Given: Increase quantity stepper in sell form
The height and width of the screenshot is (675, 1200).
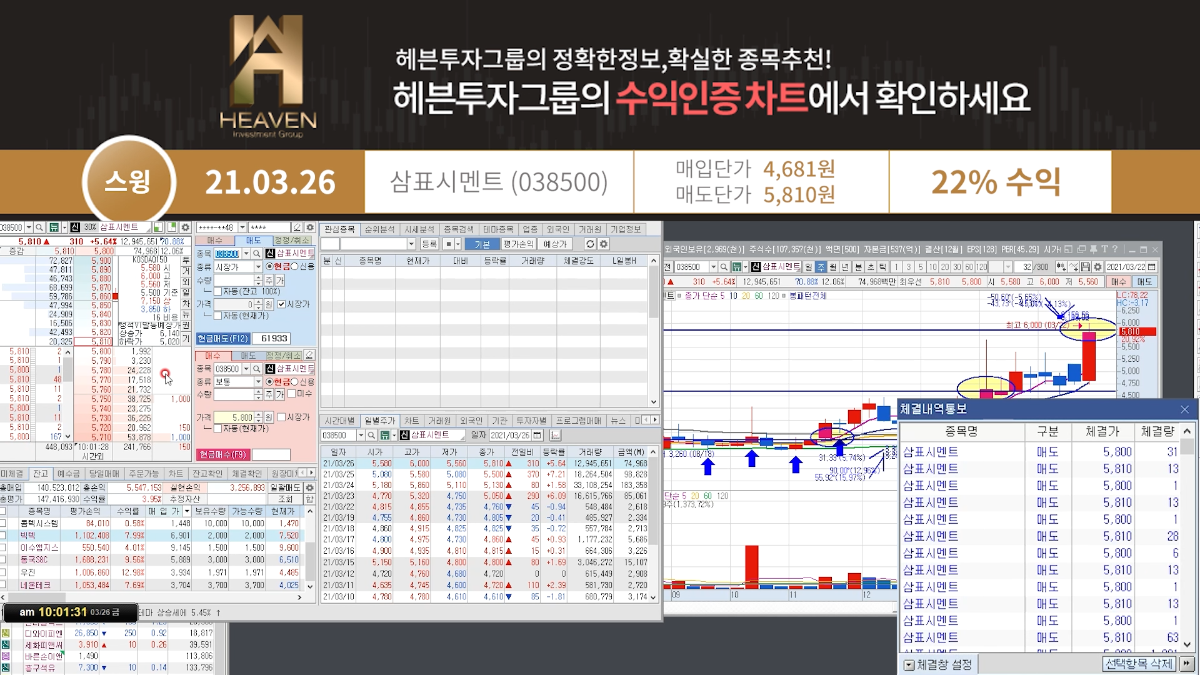Looking at the screenshot, I should [258, 279].
